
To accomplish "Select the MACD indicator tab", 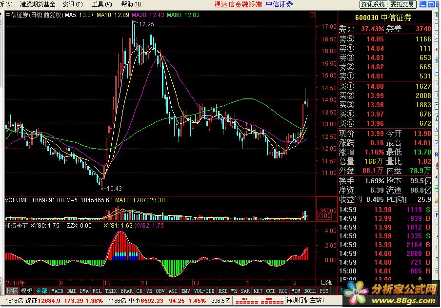I will pos(57,291).
